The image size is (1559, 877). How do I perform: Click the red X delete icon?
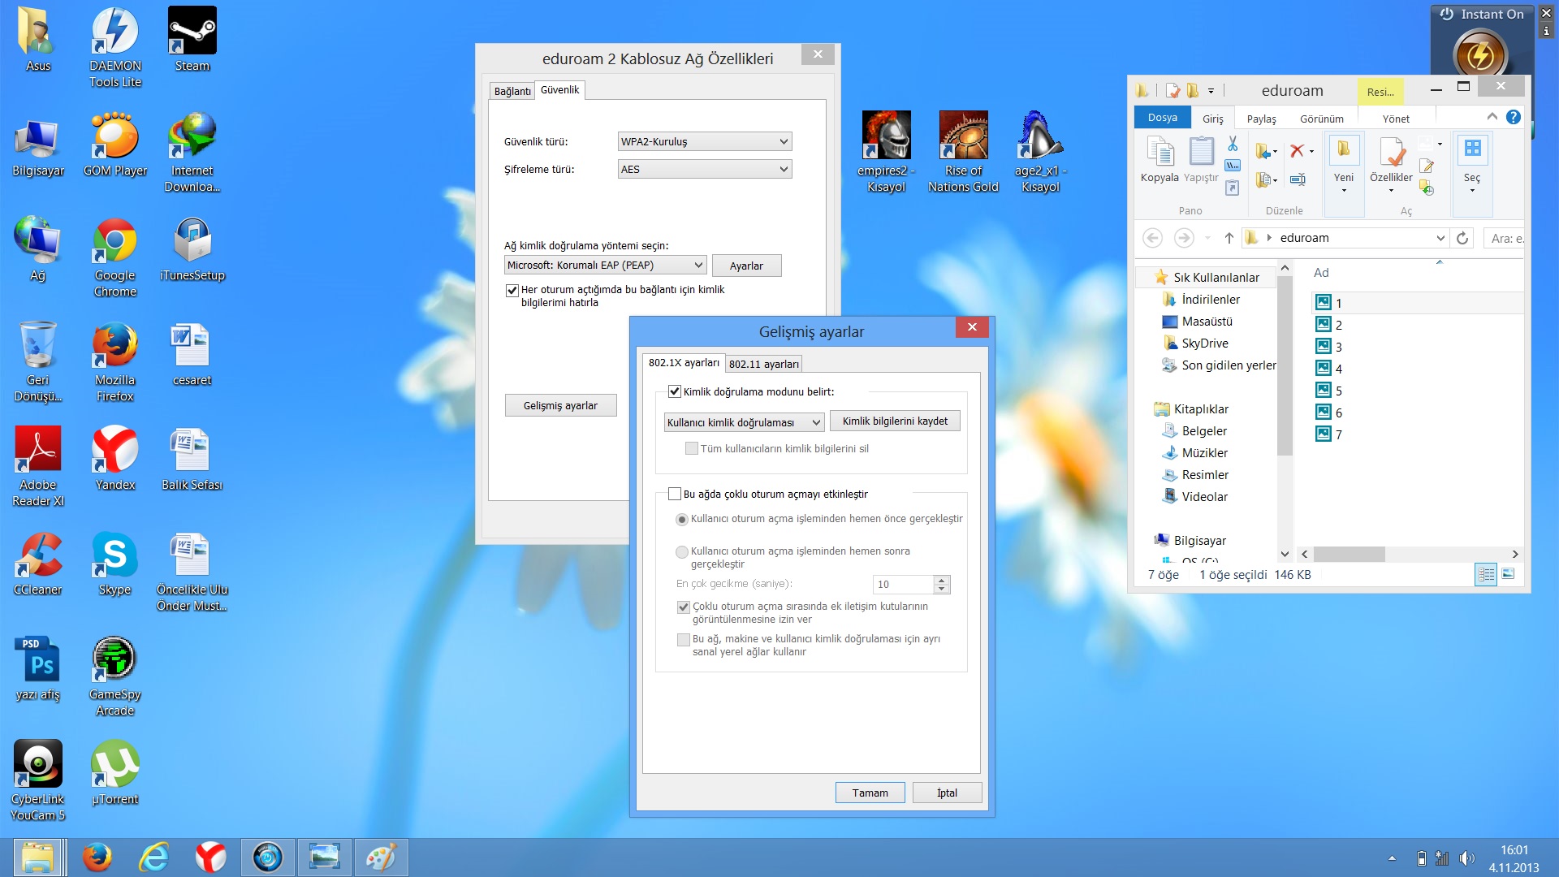pyautogui.click(x=1297, y=150)
